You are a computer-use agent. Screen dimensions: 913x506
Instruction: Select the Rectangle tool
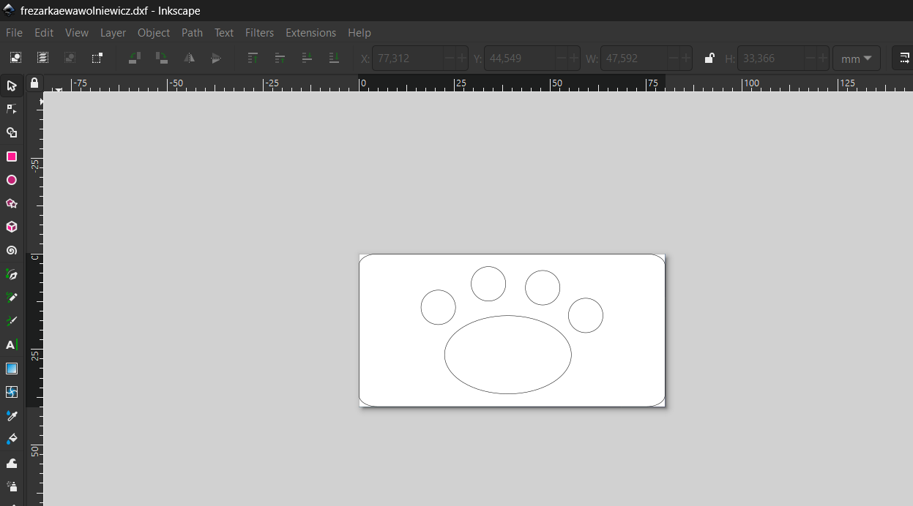click(x=12, y=156)
